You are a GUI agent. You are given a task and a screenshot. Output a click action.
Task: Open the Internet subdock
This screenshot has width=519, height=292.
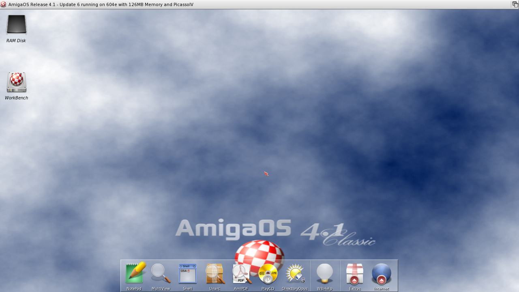pos(382,273)
